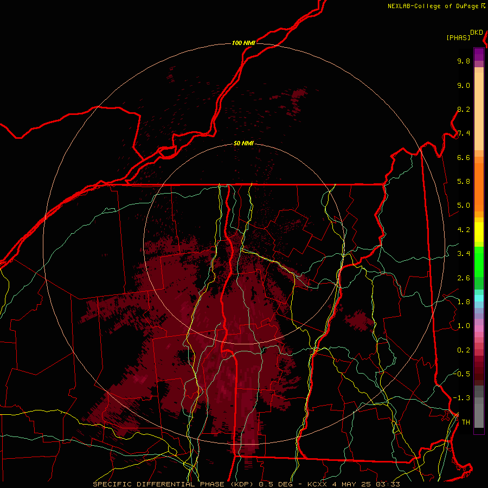The height and width of the screenshot is (488, 488).
Task: Click the 7.4 color scale value
Action: (x=464, y=133)
